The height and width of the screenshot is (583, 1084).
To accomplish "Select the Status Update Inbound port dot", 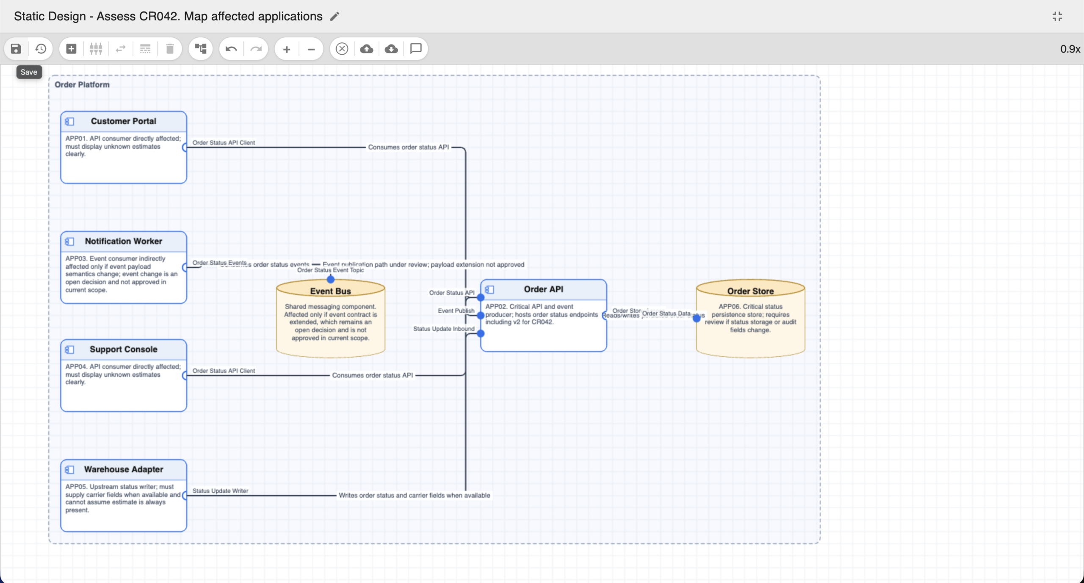I will pos(481,334).
